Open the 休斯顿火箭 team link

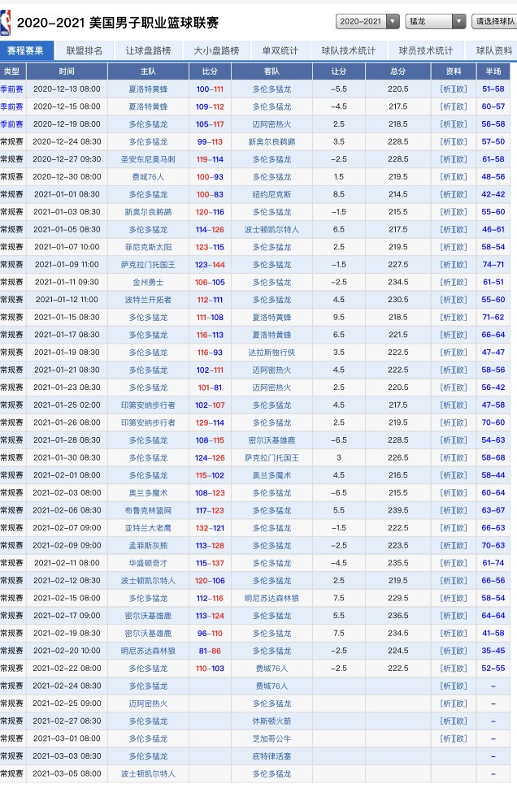(272, 721)
